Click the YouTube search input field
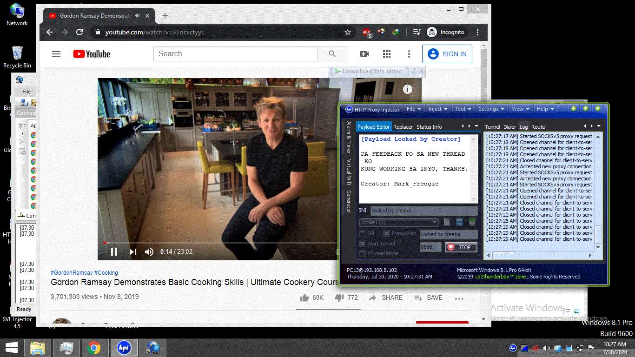This screenshot has width=635, height=357. tap(235, 54)
